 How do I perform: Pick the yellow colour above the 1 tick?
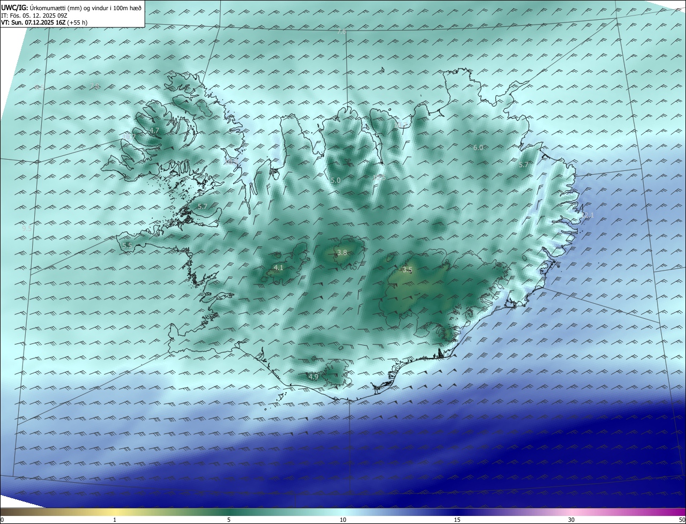(x=115, y=512)
